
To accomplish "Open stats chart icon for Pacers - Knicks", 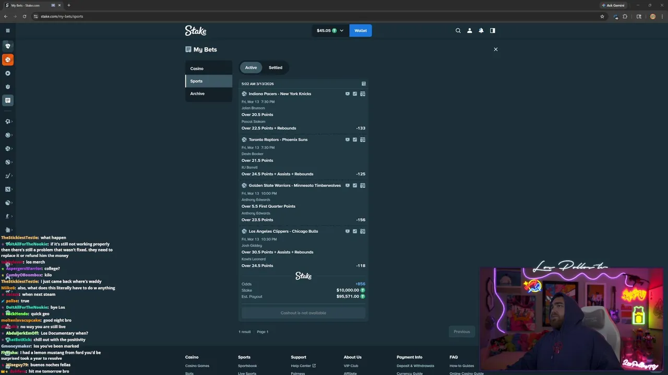I will [355, 94].
